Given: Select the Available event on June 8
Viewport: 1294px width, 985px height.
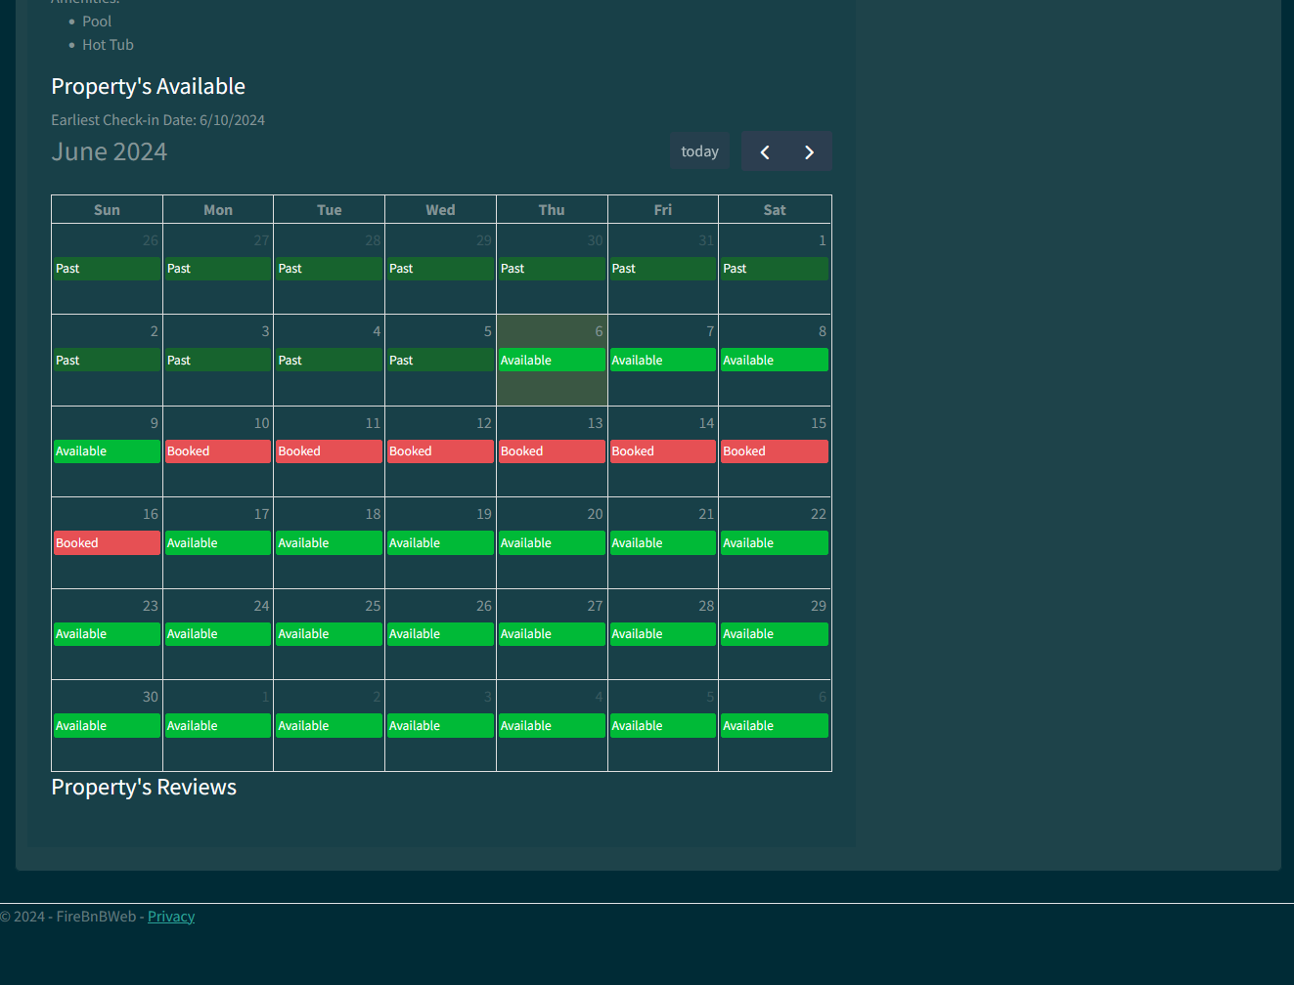Looking at the screenshot, I should point(775,361).
